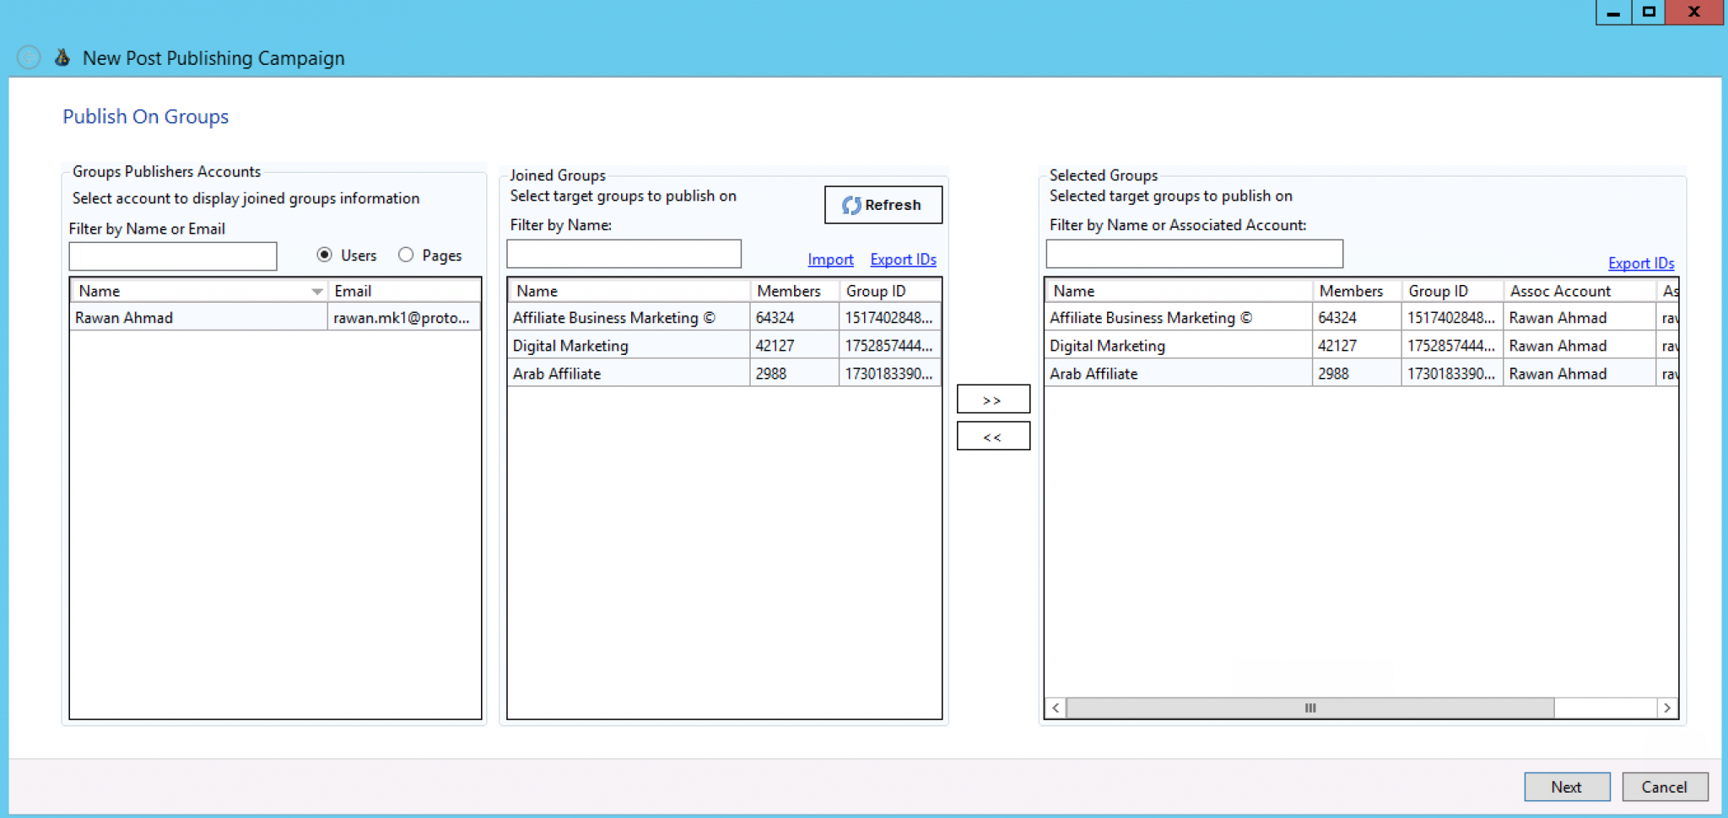Click the back arrow icon in title bar
1728x818 pixels.
(x=29, y=57)
